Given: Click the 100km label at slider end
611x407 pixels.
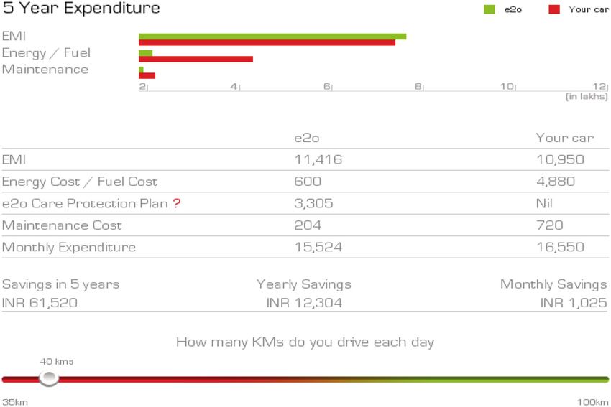Looking at the screenshot, I should 593,402.
